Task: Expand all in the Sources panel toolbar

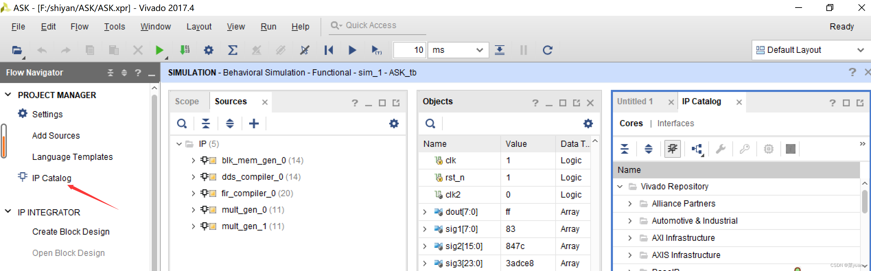Action: tap(230, 123)
